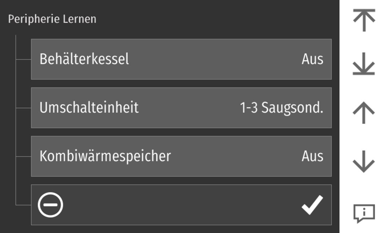
Task: Select the Behälterkessel label
Action: point(84,59)
